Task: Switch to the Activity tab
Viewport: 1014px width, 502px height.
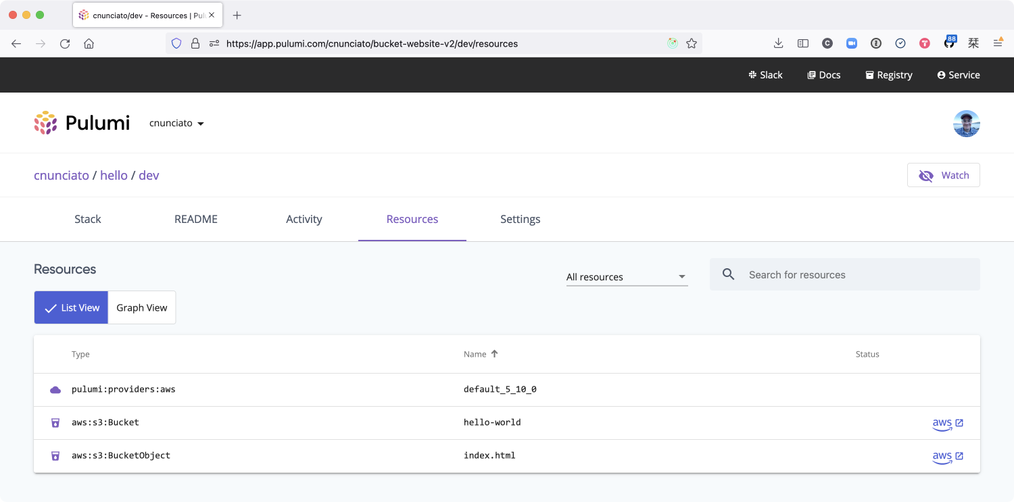Action: [x=304, y=220]
